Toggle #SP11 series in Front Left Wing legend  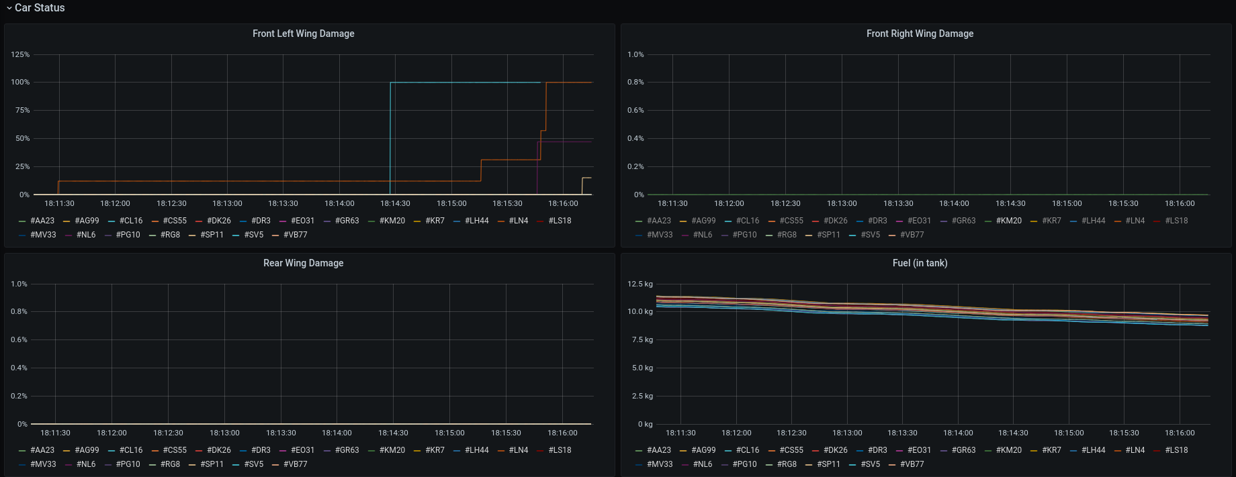(212, 235)
